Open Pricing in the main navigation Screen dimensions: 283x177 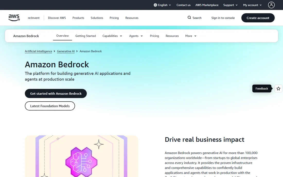pos(114,18)
